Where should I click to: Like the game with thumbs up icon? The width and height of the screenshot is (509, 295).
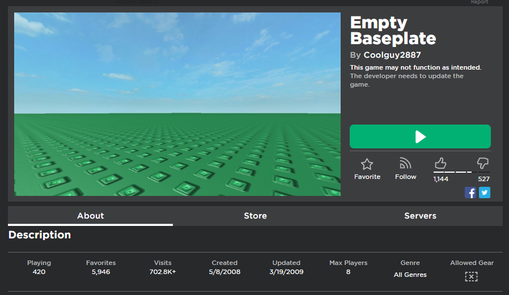440,163
